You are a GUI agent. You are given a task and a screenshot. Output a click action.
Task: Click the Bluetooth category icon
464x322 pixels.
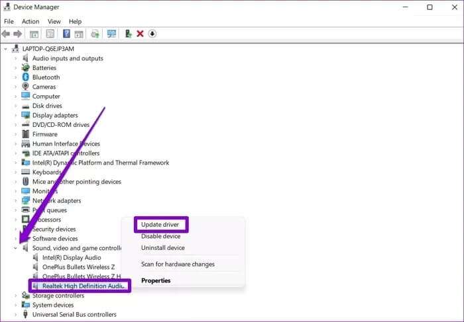26,77
